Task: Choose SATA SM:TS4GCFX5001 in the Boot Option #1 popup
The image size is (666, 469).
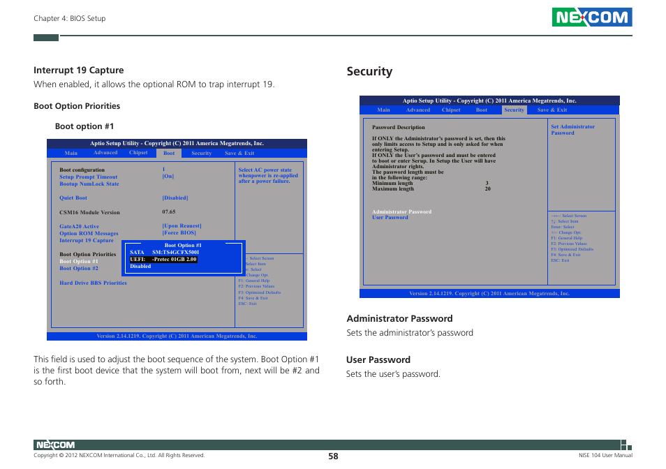Action: (x=164, y=252)
